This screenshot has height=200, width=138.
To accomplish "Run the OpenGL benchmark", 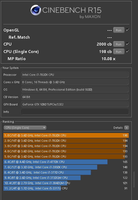I will tap(119, 30).
